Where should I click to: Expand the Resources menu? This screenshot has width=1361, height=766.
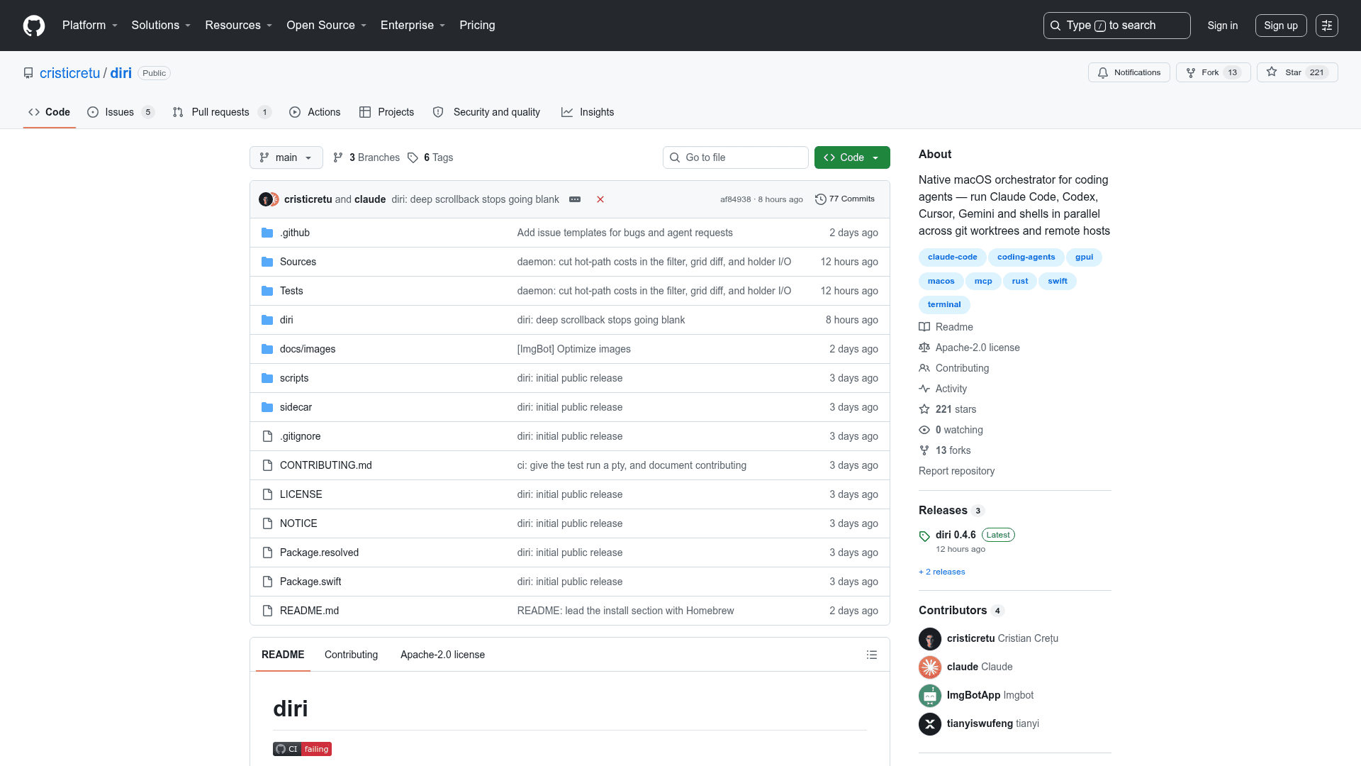[x=239, y=26]
